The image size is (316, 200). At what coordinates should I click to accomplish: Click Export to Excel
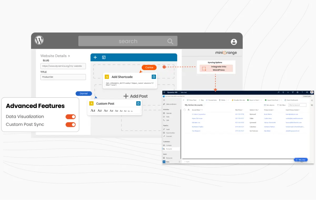[x=253, y=100]
